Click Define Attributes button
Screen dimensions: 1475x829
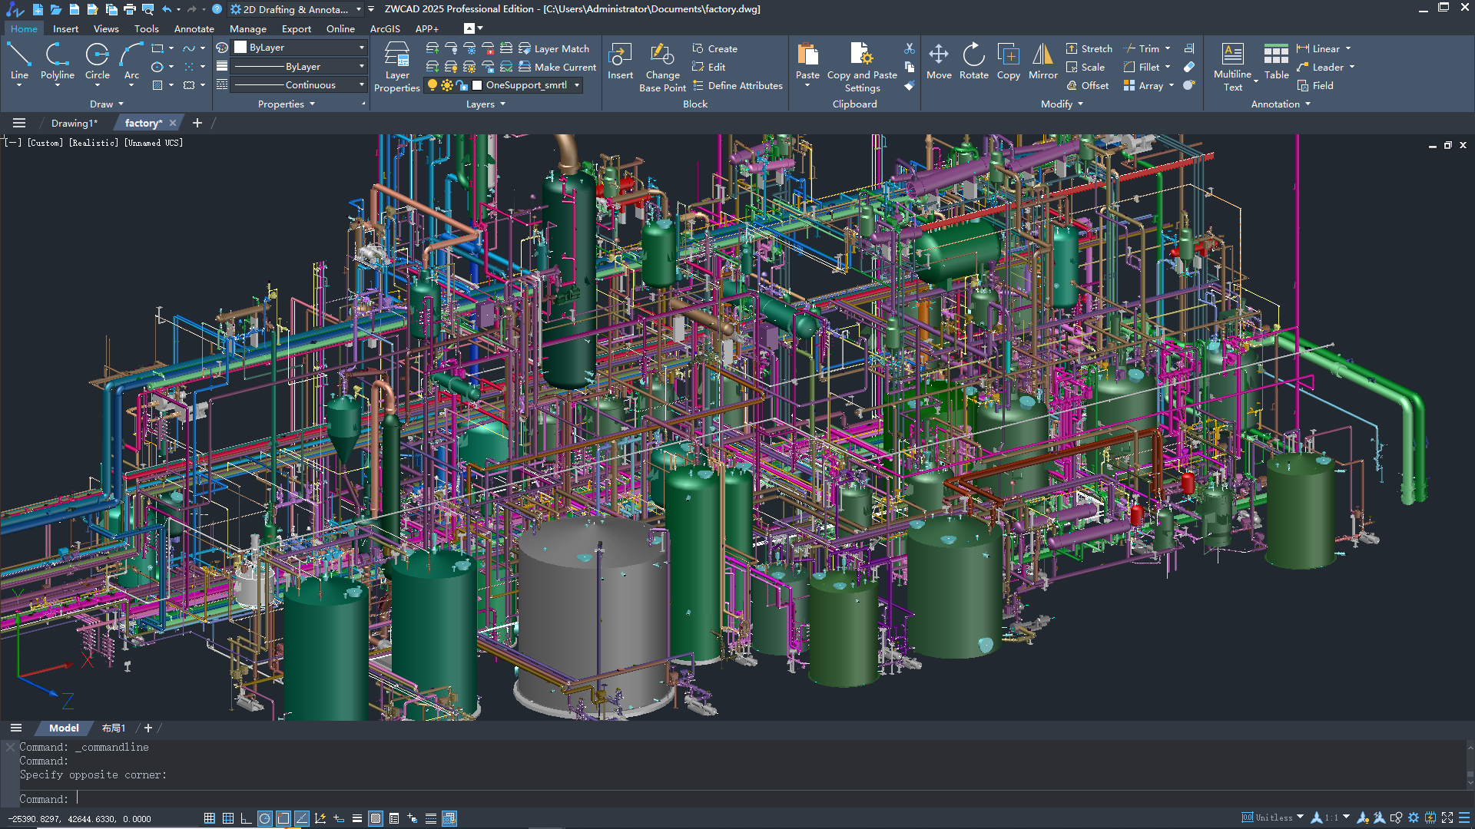pos(737,85)
